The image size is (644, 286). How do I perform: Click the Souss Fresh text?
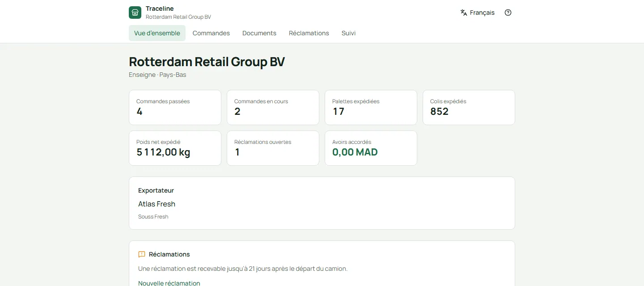coord(153,217)
